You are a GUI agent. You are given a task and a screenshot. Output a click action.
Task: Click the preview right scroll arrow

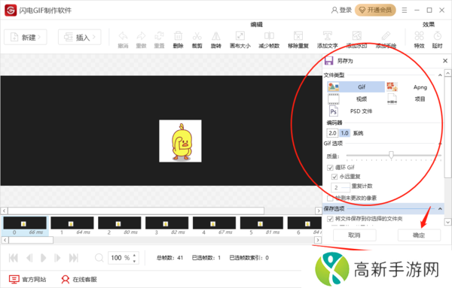point(318,211)
